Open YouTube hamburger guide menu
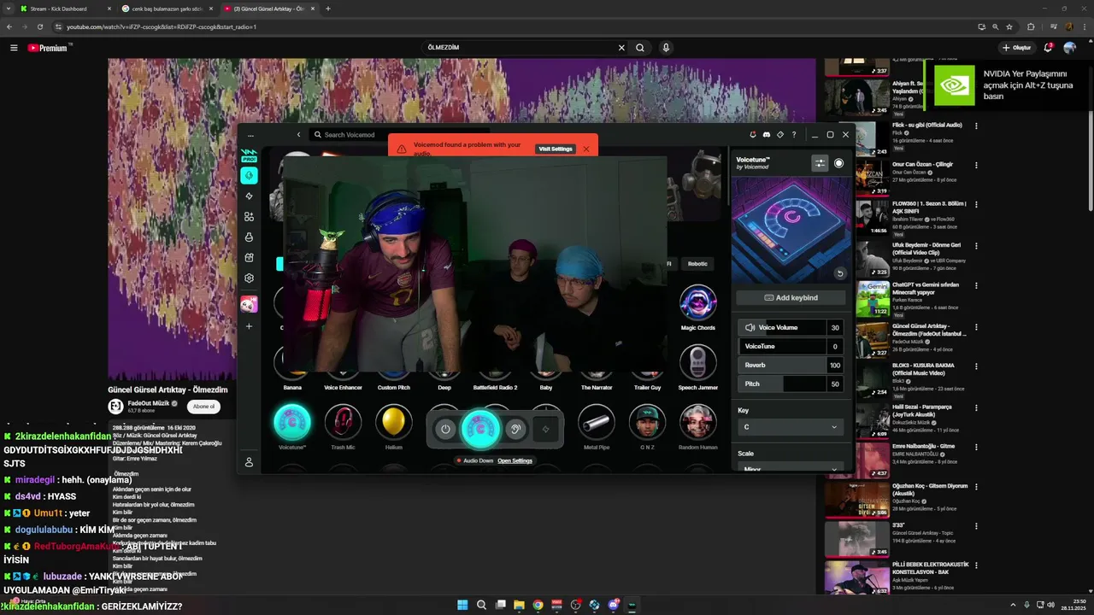 (x=14, y=48)
